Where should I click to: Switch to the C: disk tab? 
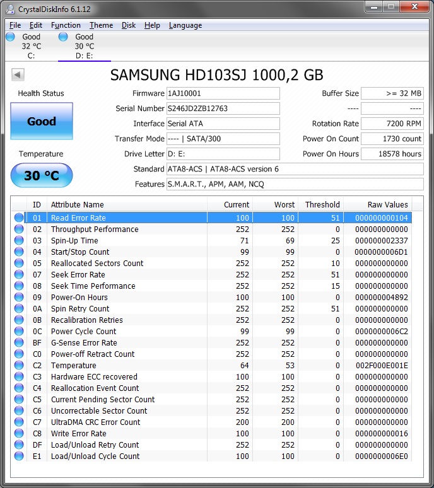pos(31,46)
